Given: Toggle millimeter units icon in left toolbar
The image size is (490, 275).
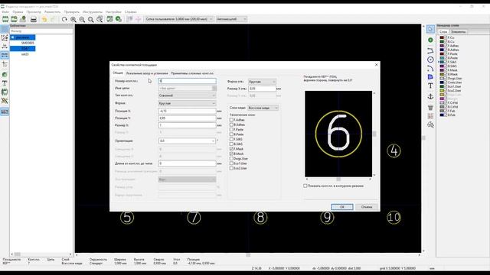Looking at the screenshot, I should click(x=5, y=55).
